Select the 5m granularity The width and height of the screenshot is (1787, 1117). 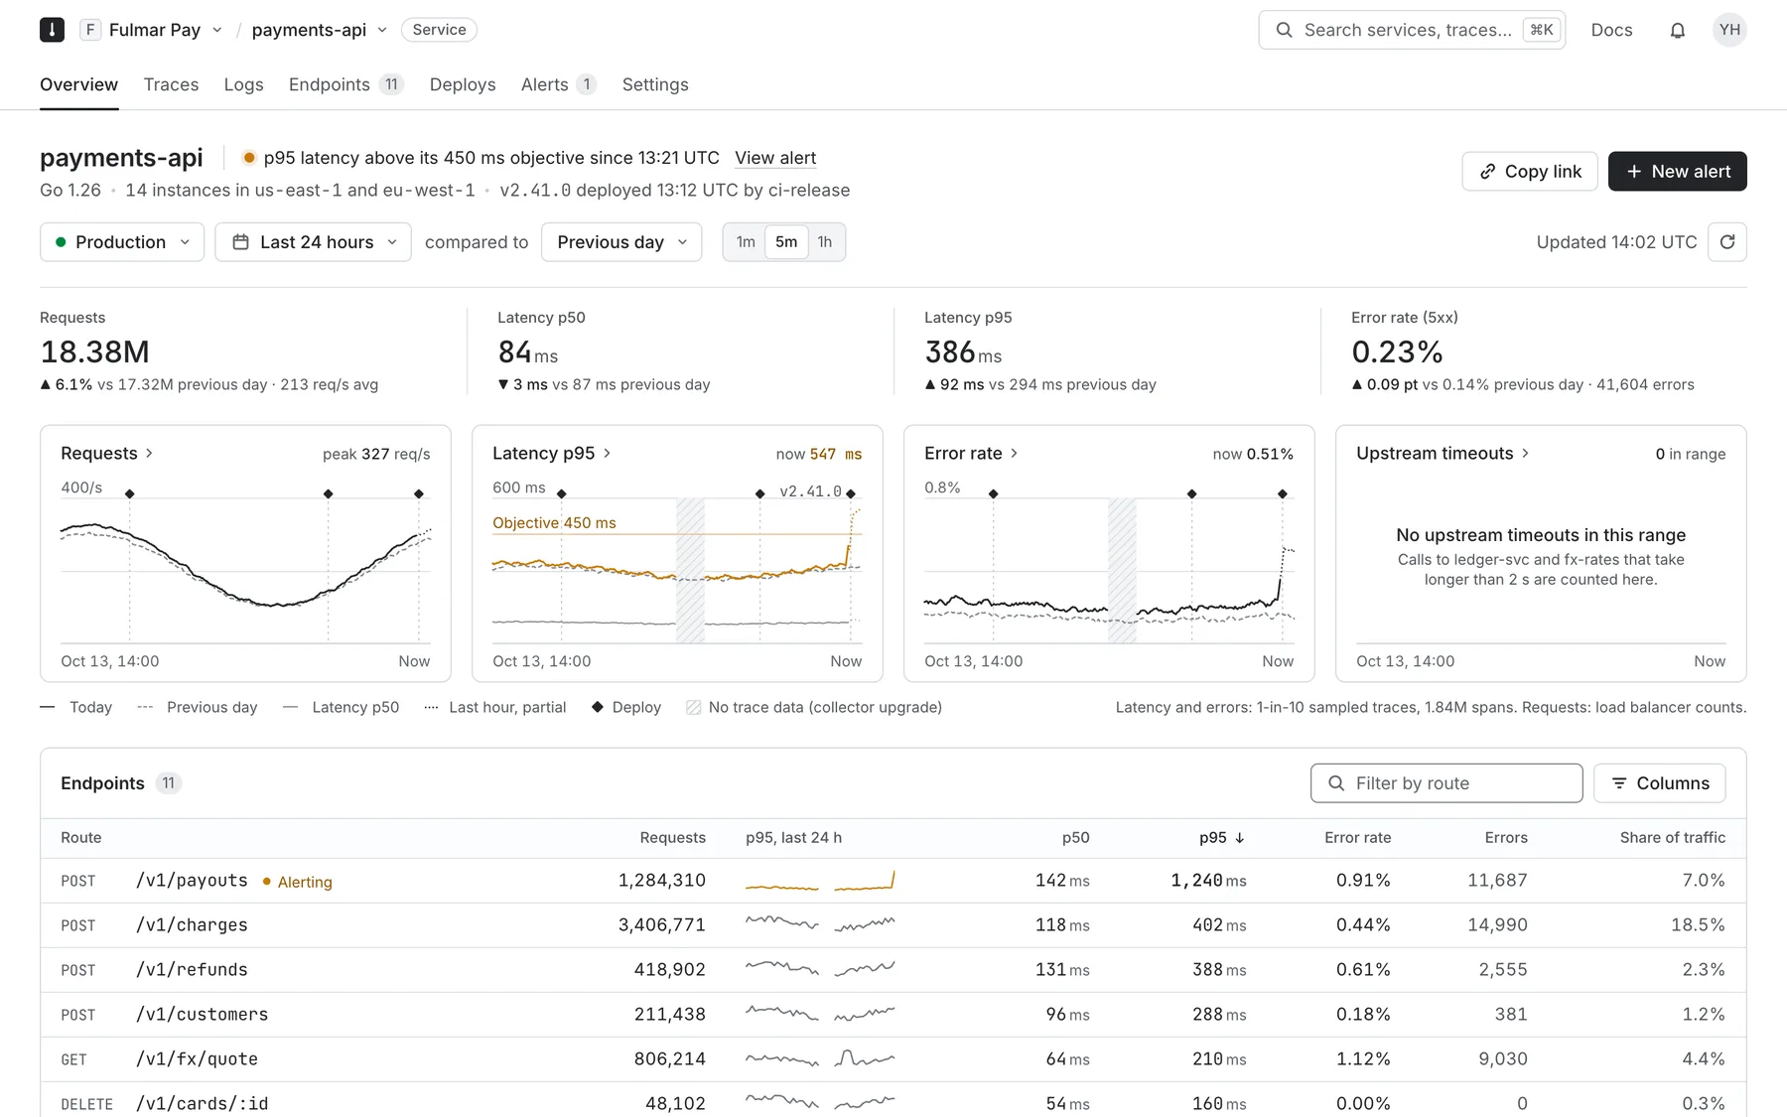click(786, 242)
